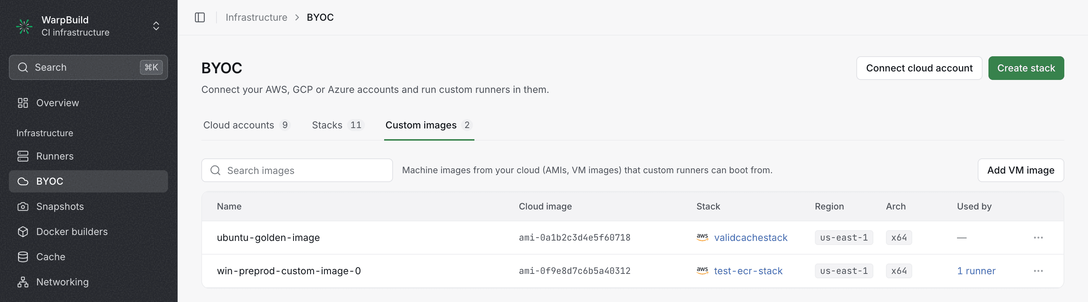Click Add VM image button
Viewport: 1088px width, 302px height.
(1020, 170)
